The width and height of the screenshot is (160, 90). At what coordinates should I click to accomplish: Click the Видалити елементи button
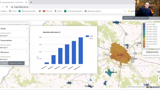coord(16,63)
